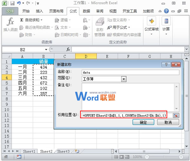
Task: Open the 文件 File tab
Action: pos(10,11)
